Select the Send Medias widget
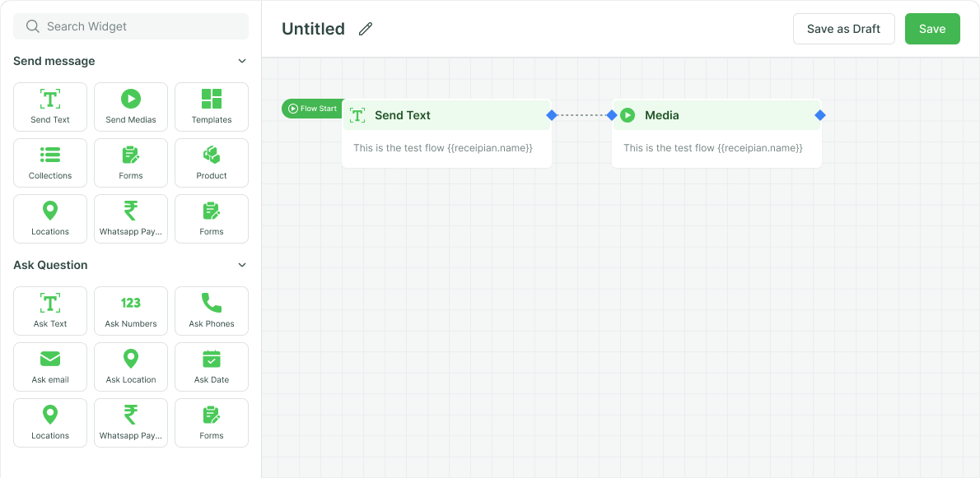 130,107
